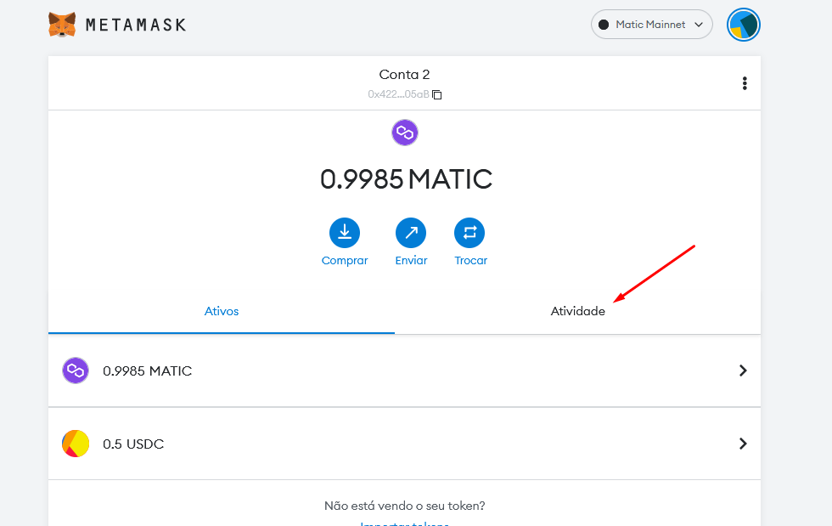Click the USDC token icon
Viewport: 832px width, 526px height.
(76, 444)
